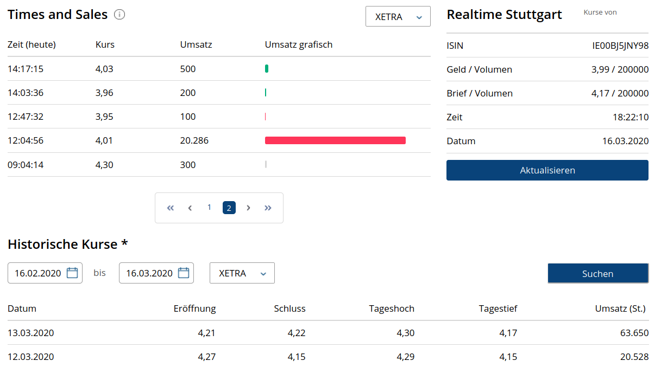Click the long red volume bar for 12:04:56
661x367 pixels.
(335, 140)
